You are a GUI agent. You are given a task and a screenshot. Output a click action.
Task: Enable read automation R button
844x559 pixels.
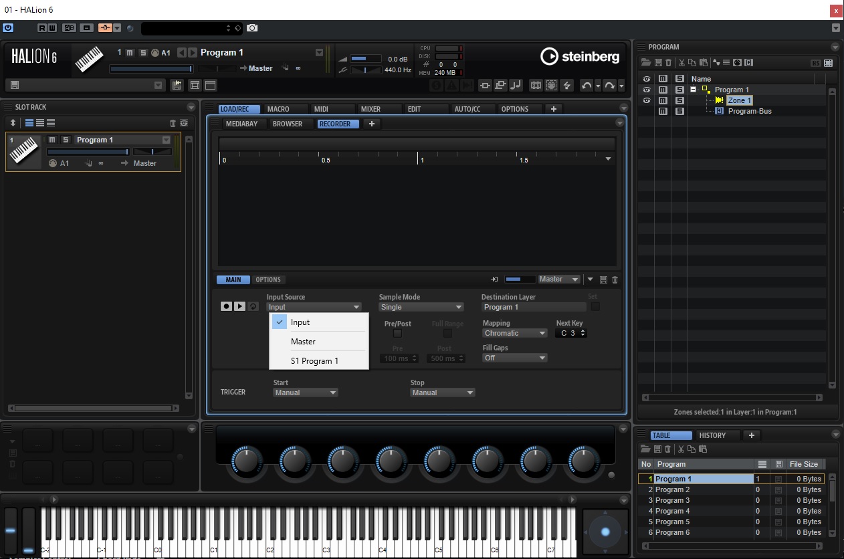click(x=43, y=27)
